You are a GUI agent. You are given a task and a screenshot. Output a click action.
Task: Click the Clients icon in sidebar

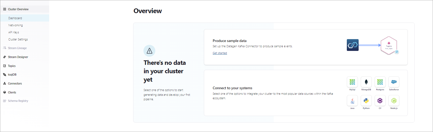[4, 92]
